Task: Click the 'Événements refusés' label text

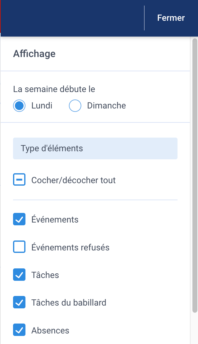Action: (x=70, y=247)
